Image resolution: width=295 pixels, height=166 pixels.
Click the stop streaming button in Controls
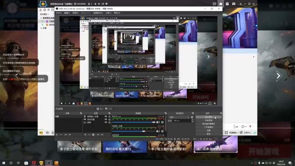coord(208,117)
